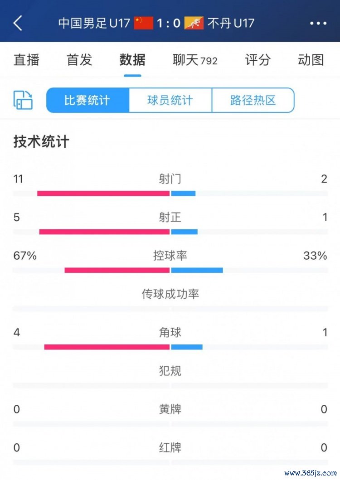This screenshot has height=480, width=340.
Task: Switch to the 首发 tab
Action: click(x=79, y=60)
